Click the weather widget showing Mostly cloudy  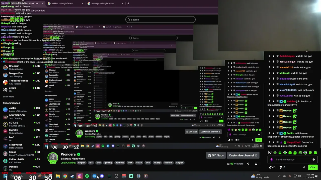260,176
